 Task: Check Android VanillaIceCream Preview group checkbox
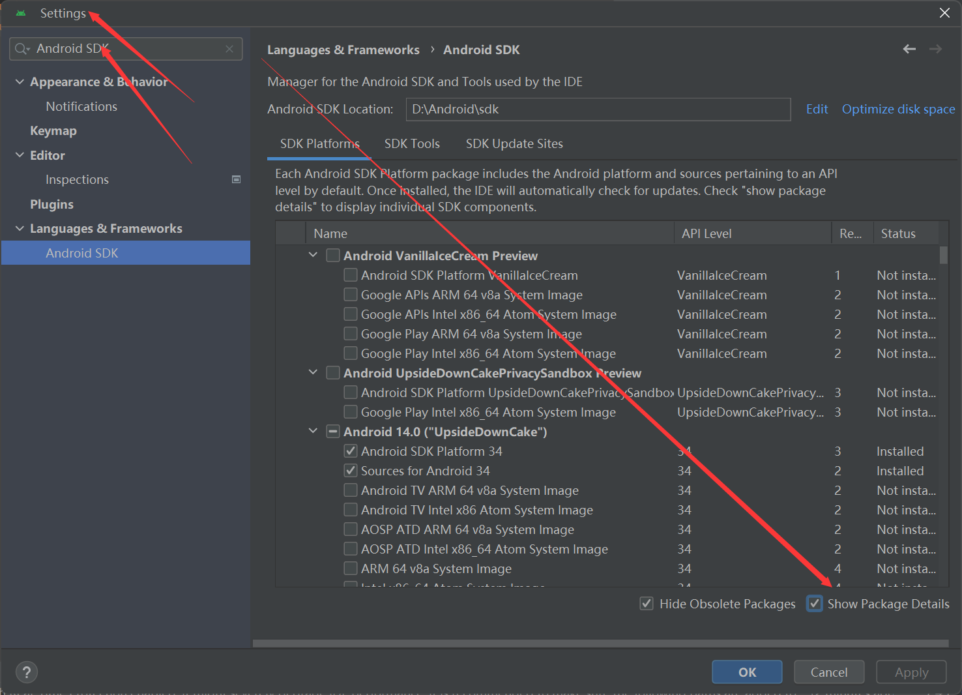click(333, 256)
